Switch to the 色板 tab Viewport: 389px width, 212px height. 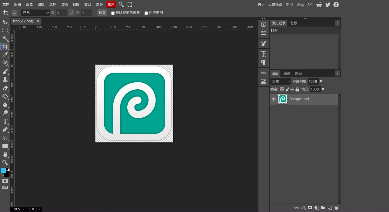[294, 23]
